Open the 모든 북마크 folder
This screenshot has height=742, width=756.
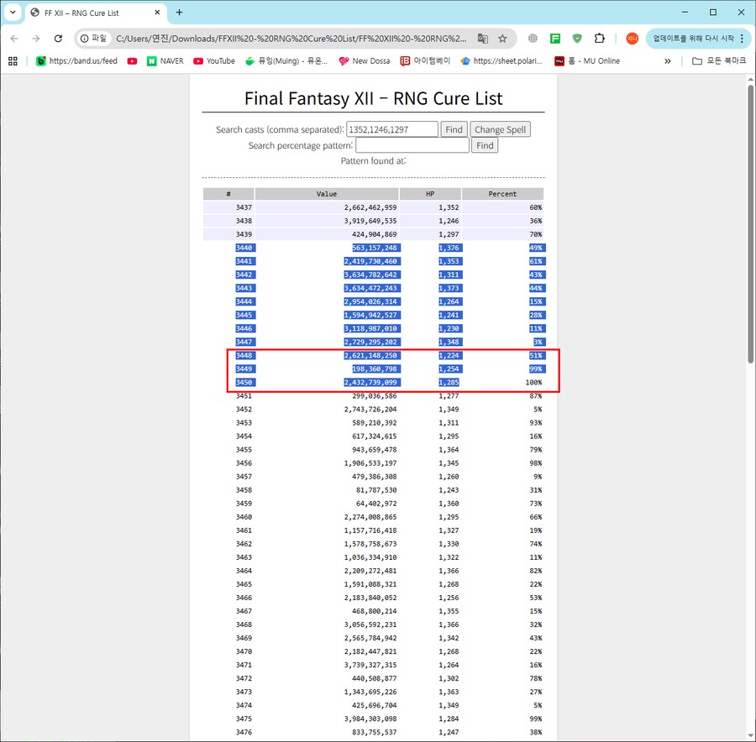[x=718, y=61]
